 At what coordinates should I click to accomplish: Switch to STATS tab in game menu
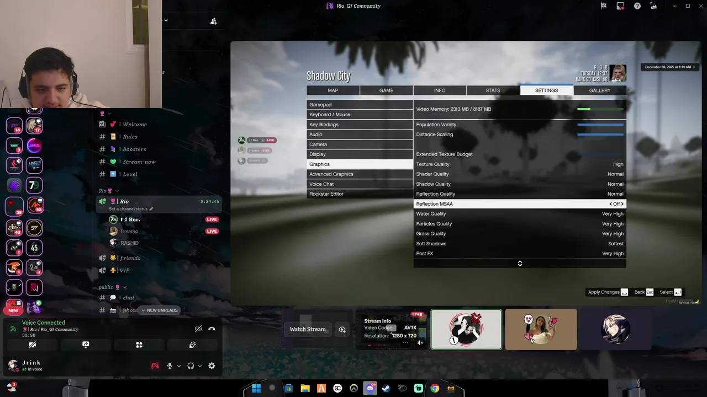click(493, 90)
